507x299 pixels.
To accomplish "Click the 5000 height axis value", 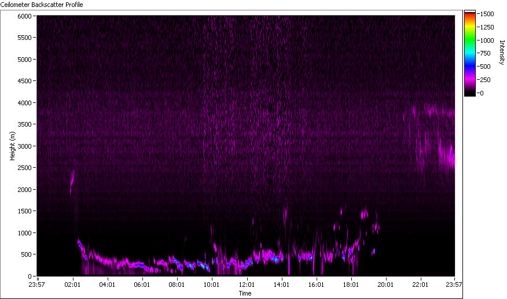I will pos(24,60).
